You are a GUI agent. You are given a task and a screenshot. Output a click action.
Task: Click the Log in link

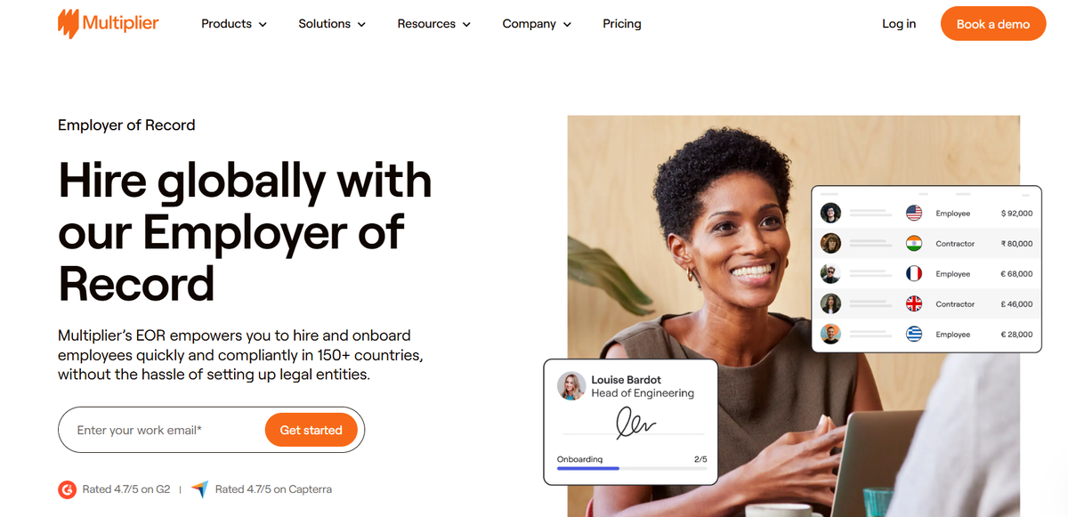click(x=899, y=24)
